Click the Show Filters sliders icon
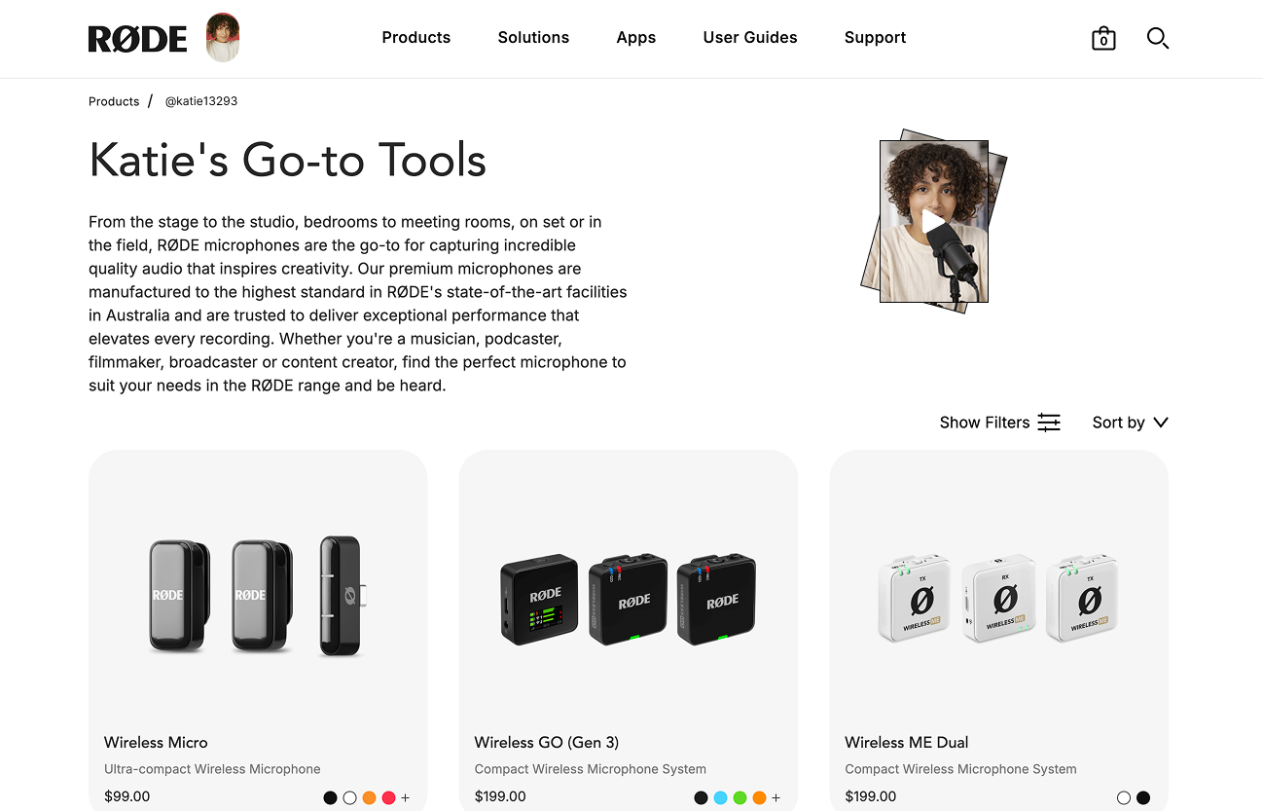1263x811 pixels. coord(1049,423)
